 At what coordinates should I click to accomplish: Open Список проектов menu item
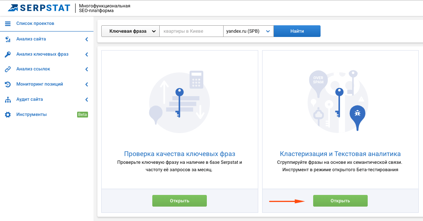click(x=35, y=23)
